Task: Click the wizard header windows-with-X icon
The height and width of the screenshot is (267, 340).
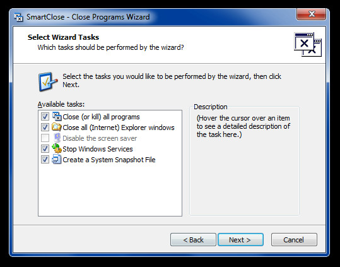Action: (308, 44)
